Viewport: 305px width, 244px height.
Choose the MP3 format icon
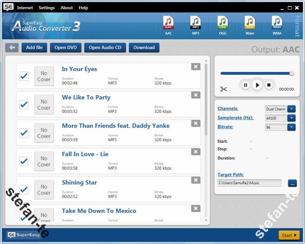click(x=195, y=24)
